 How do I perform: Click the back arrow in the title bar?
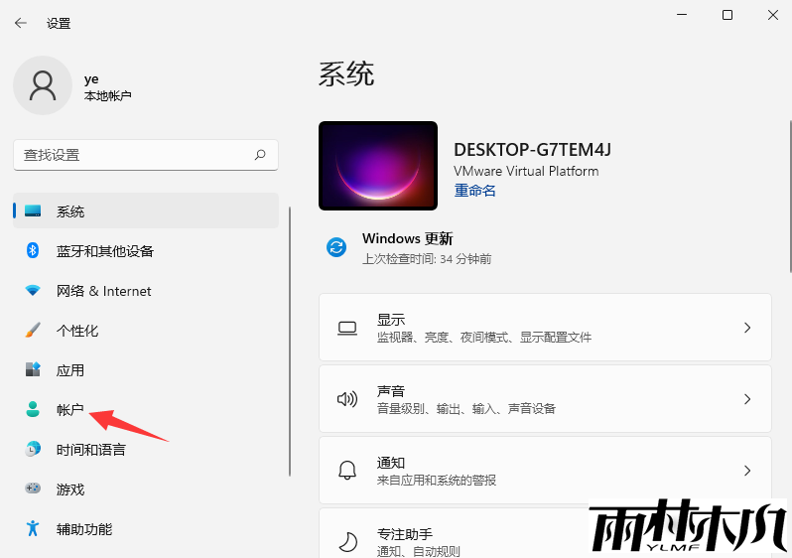coord(20,23)
